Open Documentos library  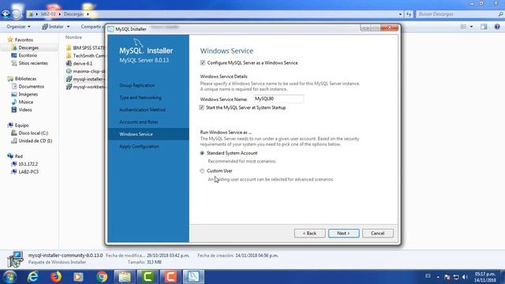coord(32,86)
